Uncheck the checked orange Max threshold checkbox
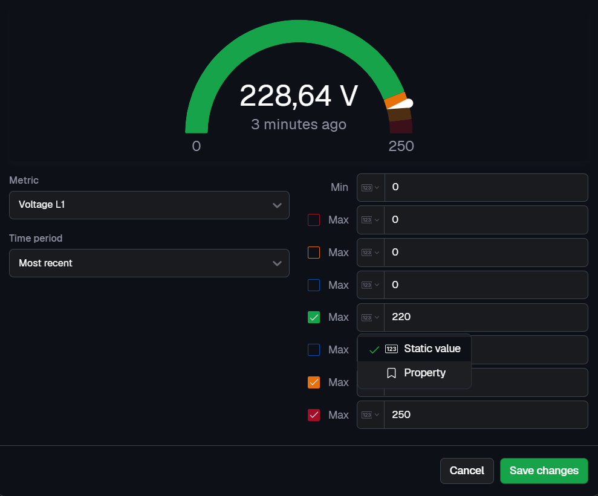The height and width of the screenshot is (496, 598). pos(314,382)
